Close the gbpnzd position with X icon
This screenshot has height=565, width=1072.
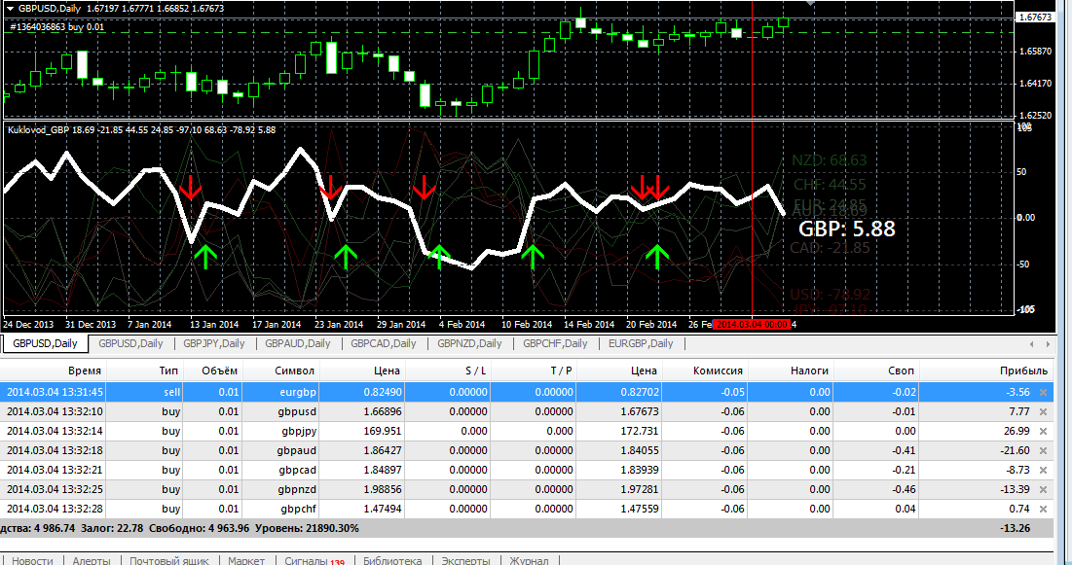click(x=1044, y=490)
